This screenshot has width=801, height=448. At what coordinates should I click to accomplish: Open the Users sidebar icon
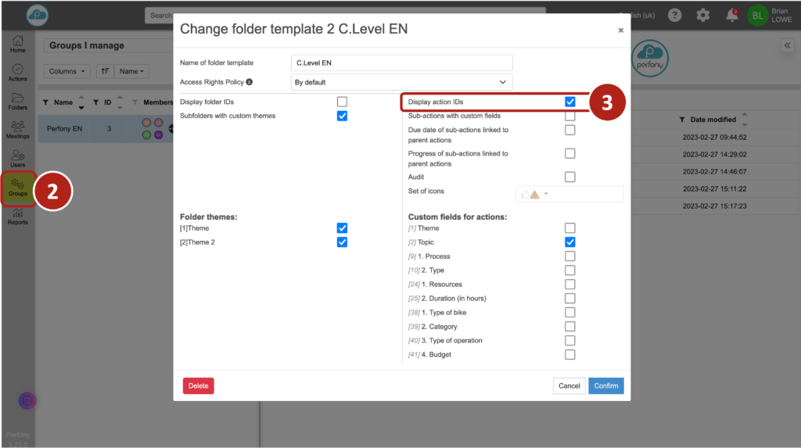point(17,158)
